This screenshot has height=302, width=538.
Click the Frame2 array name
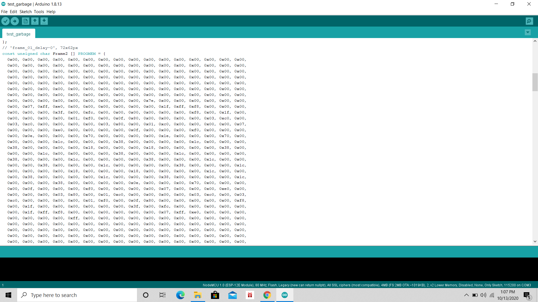pyautogui.click(x=60, y=54)
